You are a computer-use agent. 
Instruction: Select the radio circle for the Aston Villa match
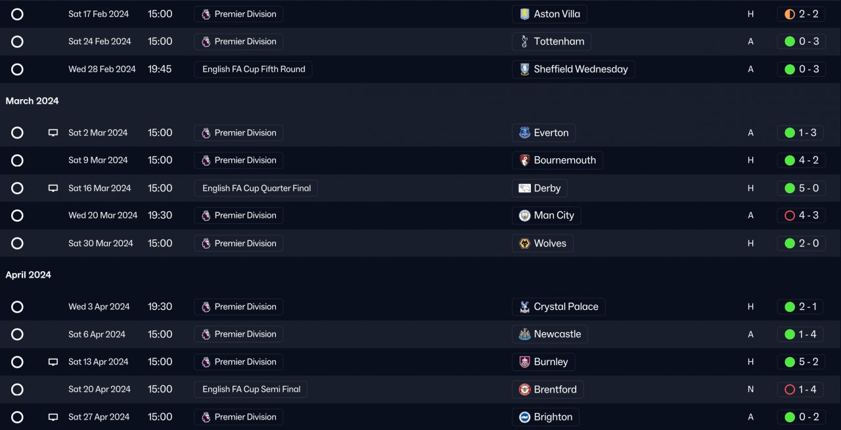pyautogui.click(x=17, y=14)
